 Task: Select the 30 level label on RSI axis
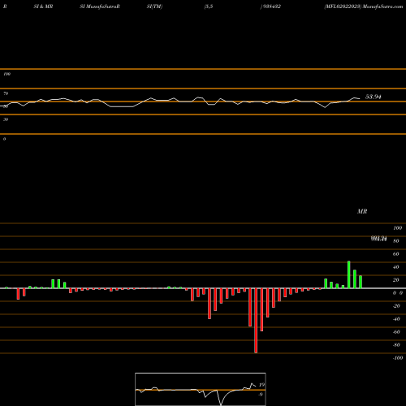(6, 119)
